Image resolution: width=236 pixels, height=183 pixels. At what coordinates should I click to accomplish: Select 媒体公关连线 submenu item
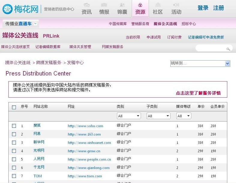click(x=165, y=24)
